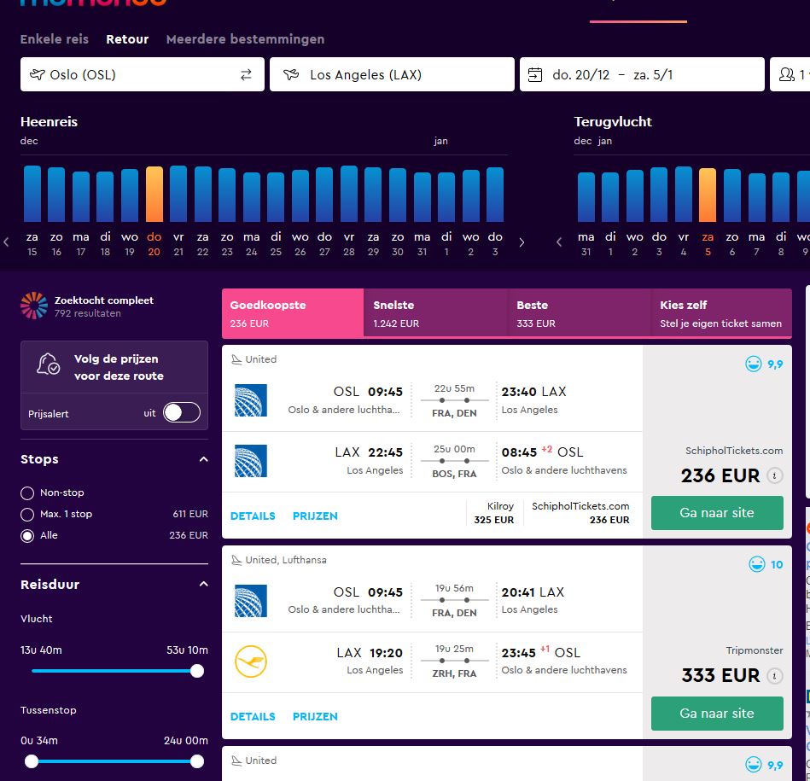The image size is (810, 781).
Task: Open DETAILS of the first United flight
Action: [x=253, y=516]
